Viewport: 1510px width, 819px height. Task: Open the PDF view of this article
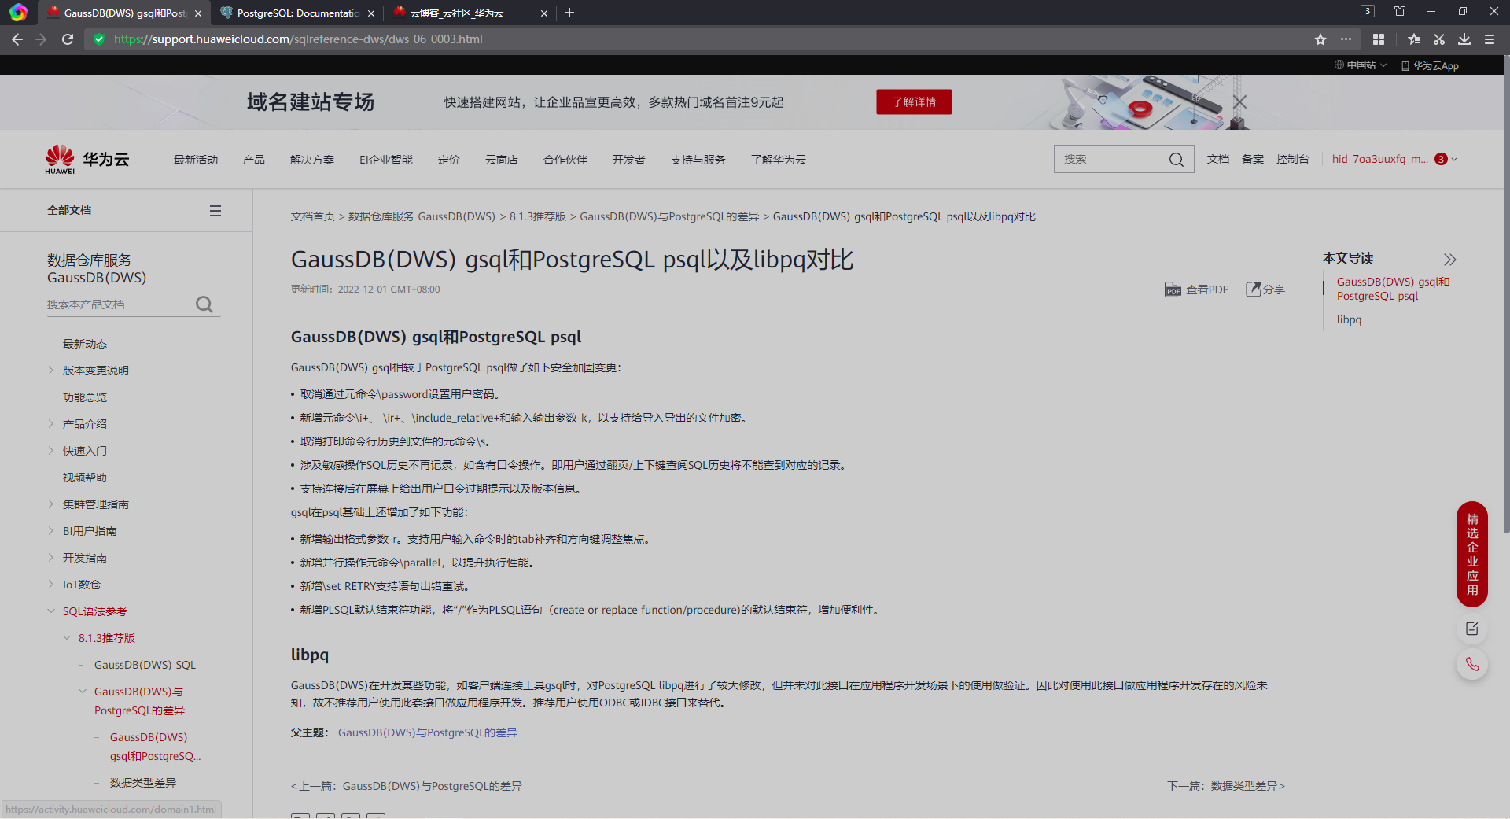tap(1196, 290)
